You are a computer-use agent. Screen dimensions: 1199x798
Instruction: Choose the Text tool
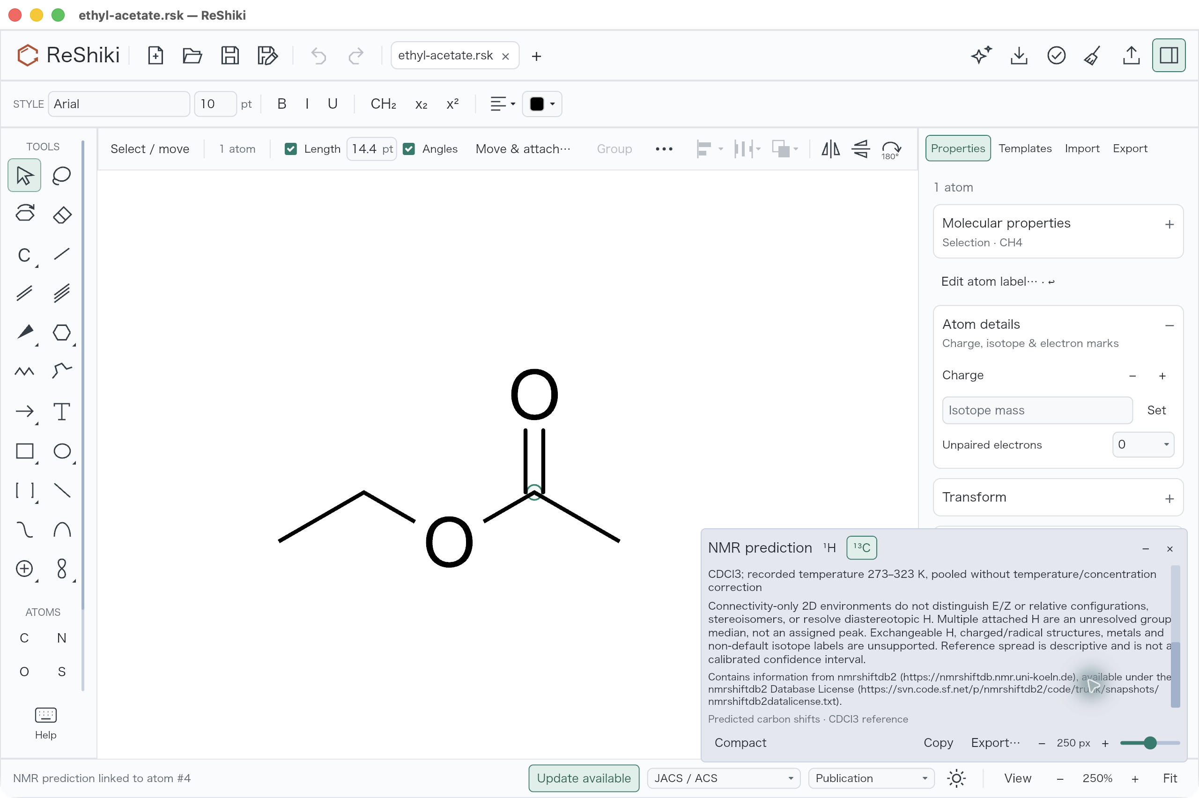(x=61, y=411)
